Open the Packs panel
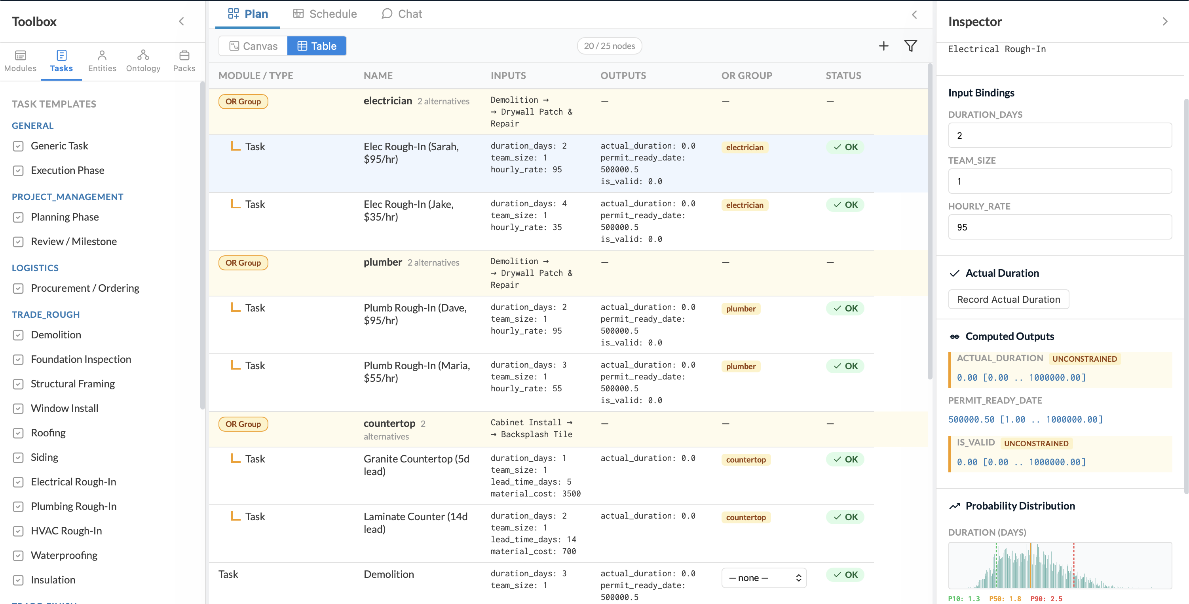Image resolution: width=1189 pixels, height=604 pixels. [x=184, y=60]
